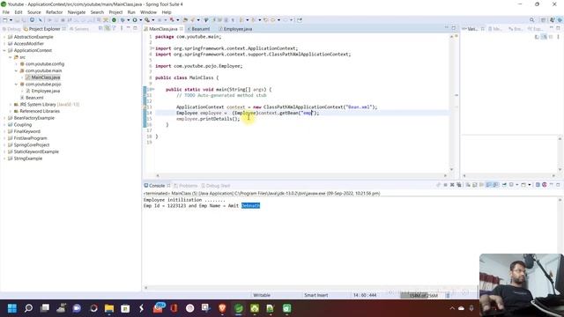The width and height of the screenshot is (564, 317).
Task: Open New Console View dropdown arrow
Action: tap(530, 185)
